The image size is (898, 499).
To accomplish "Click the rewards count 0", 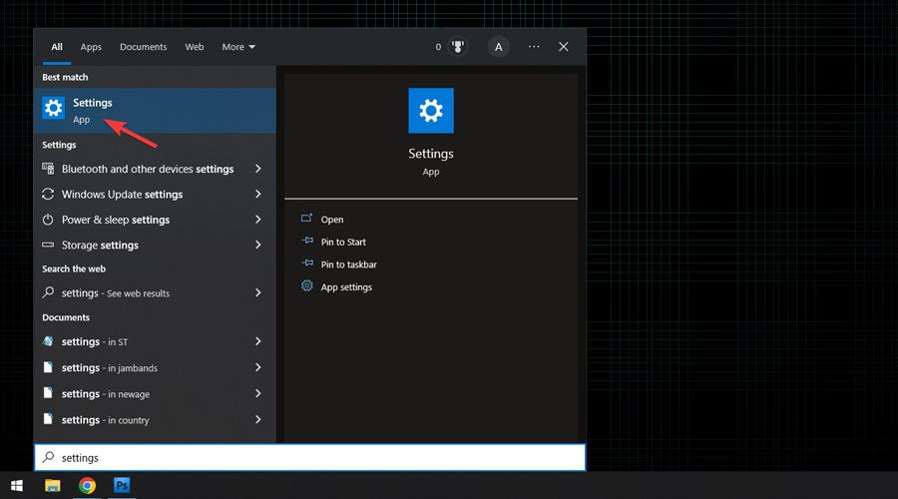I will pos(438,47).
